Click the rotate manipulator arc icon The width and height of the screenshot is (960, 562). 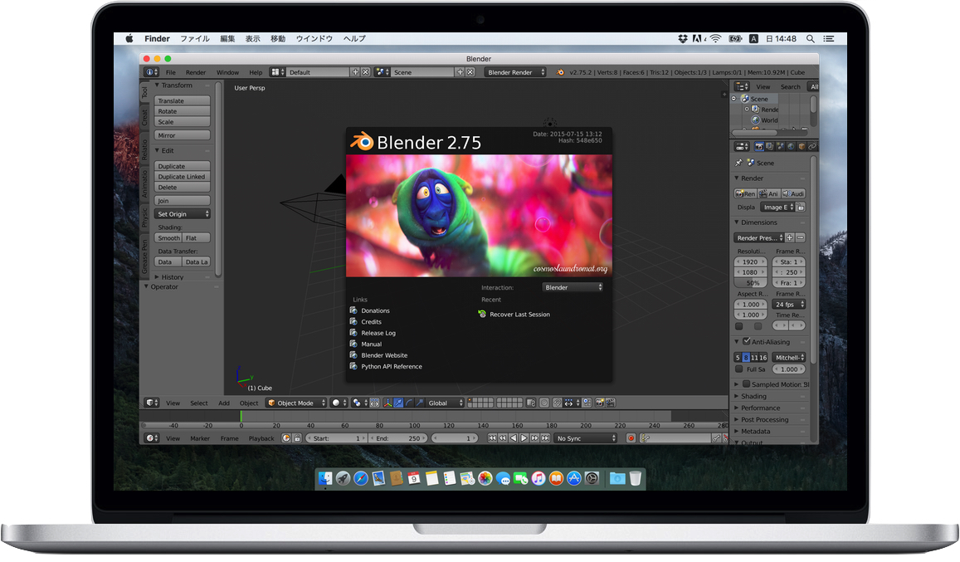(410, 403)
